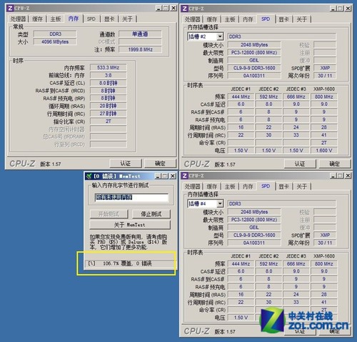357x342 pixels.
Task: Close the MemTest window
Action: [173, 176]
